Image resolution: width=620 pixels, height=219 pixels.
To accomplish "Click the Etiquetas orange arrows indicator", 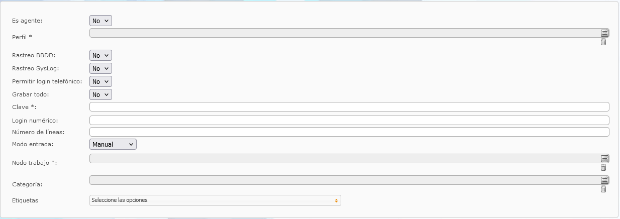I will pyautogui.click(x=336, y=200).
